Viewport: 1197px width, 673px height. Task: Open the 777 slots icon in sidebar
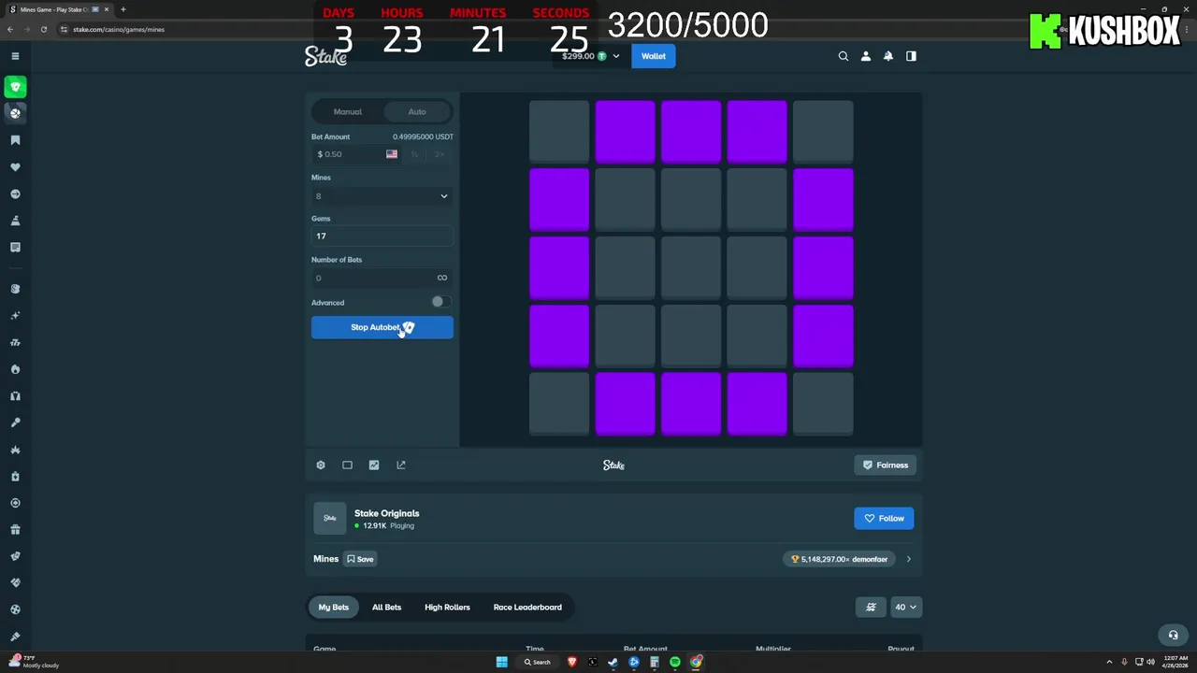click(x=15, y=343)
